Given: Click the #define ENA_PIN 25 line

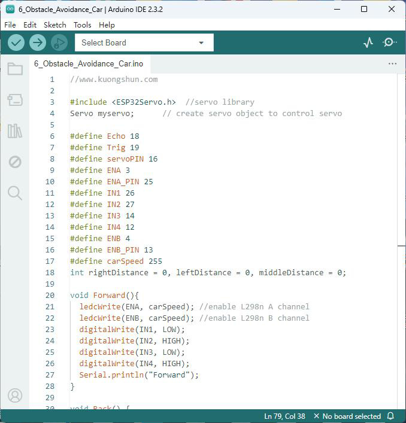Looking at the screenshot, I should point(111,181).
